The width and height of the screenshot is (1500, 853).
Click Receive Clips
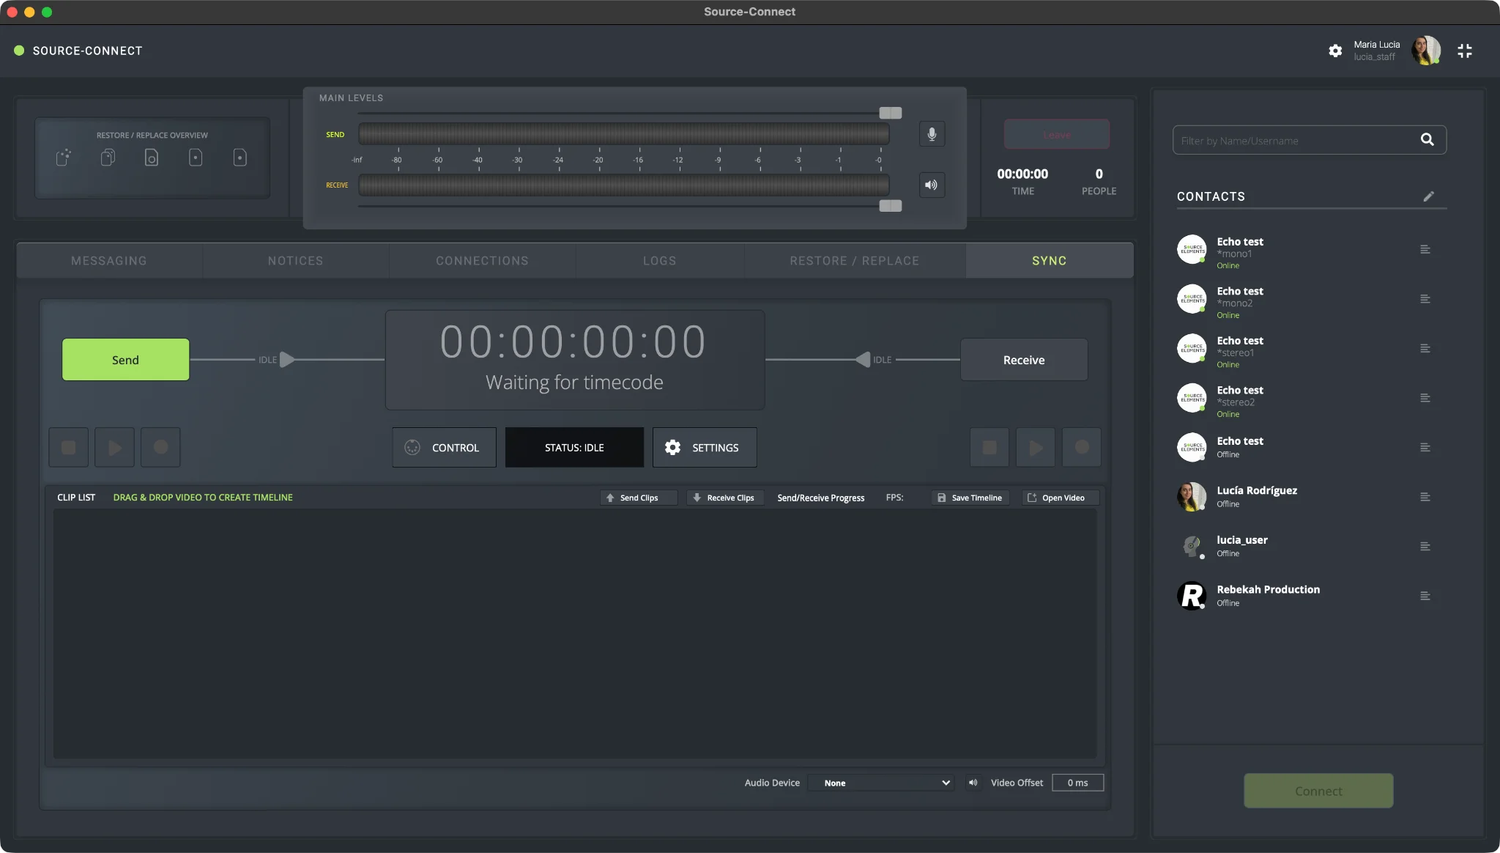pyautogui.click(x=725, y=498)
